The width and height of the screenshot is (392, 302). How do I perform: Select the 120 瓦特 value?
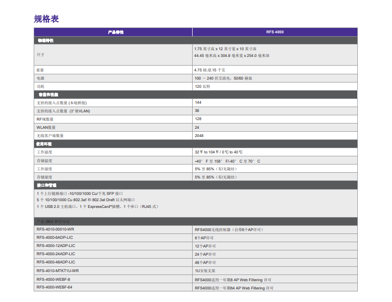coord(202,86)
